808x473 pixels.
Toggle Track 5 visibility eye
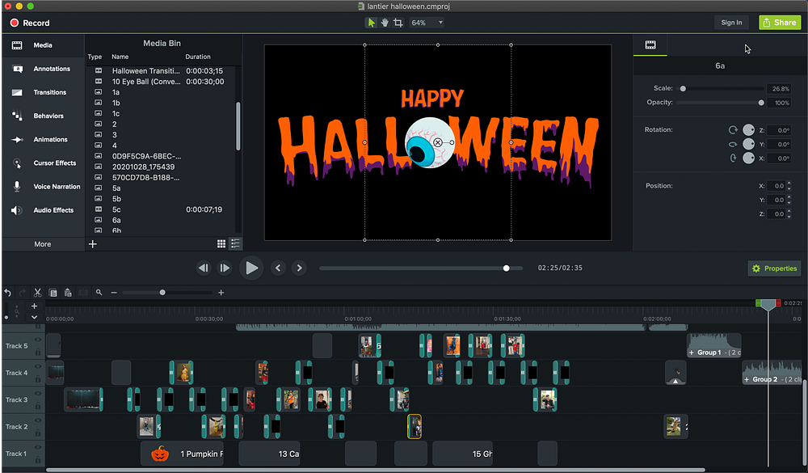pos(38,341)
